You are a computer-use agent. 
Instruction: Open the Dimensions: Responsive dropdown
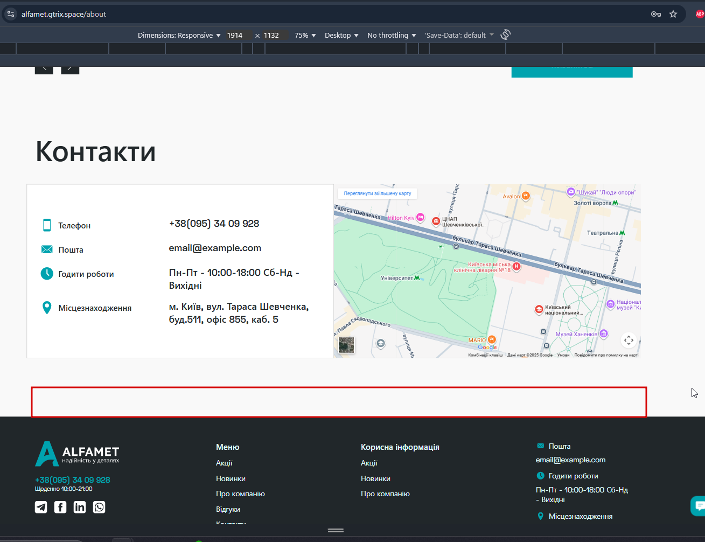tap(179, 36)
